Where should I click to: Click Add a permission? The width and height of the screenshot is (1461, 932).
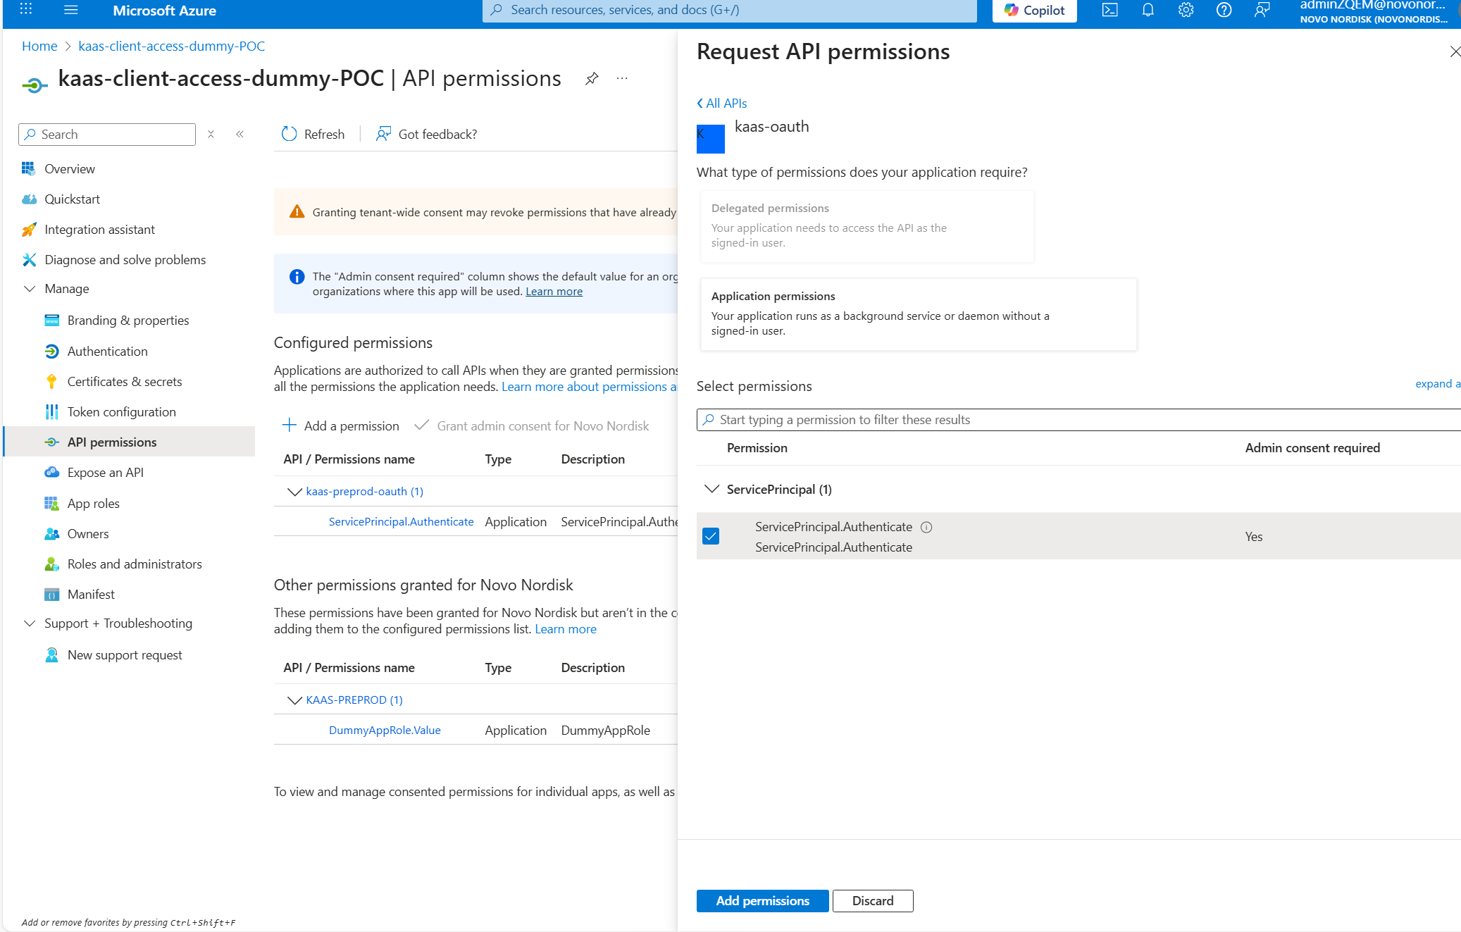point(340,426)
